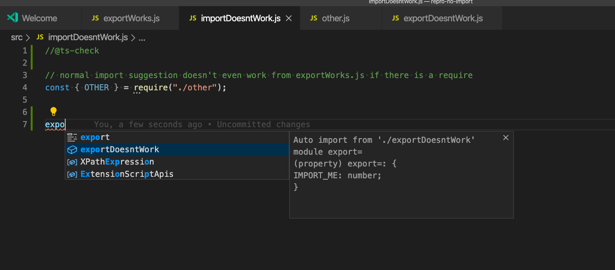Pick the XPathExpression suggestion

point(177,162)
